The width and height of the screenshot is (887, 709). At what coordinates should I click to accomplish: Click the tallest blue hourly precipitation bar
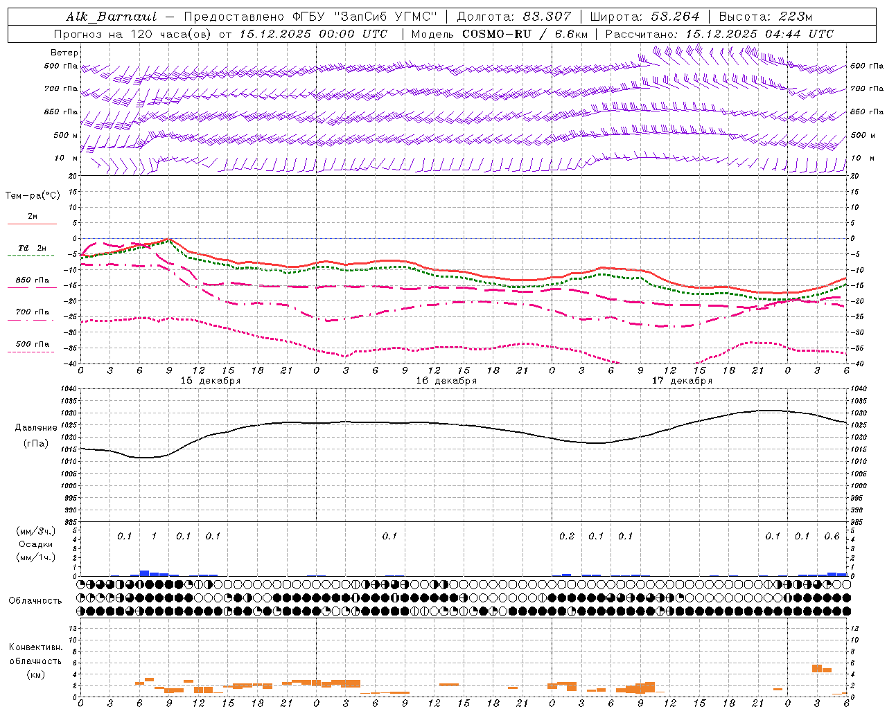pyautogui.click(x=144, y=573)
